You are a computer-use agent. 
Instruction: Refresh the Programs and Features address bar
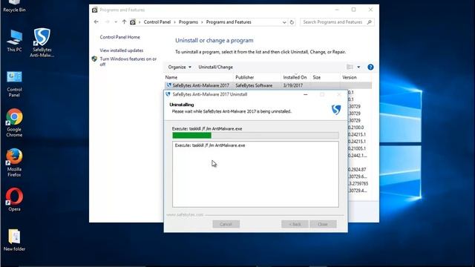tap(292, 22)
